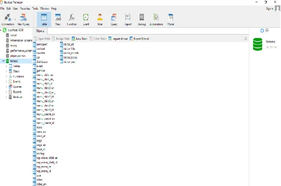Select the visitor_all table
Viewport: 281px width, 186px height.
pos(67,44)
